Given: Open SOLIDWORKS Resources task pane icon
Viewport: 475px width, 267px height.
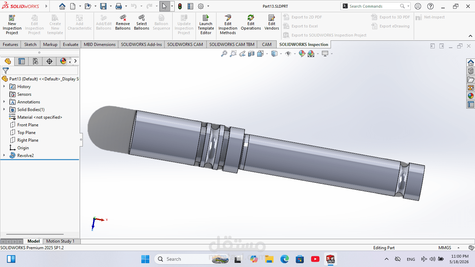Looking at the screenshot, I should pos(471,63).
